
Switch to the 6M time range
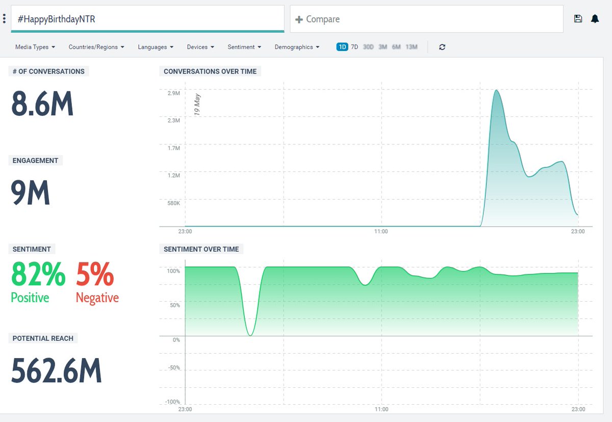coord(396,47)
